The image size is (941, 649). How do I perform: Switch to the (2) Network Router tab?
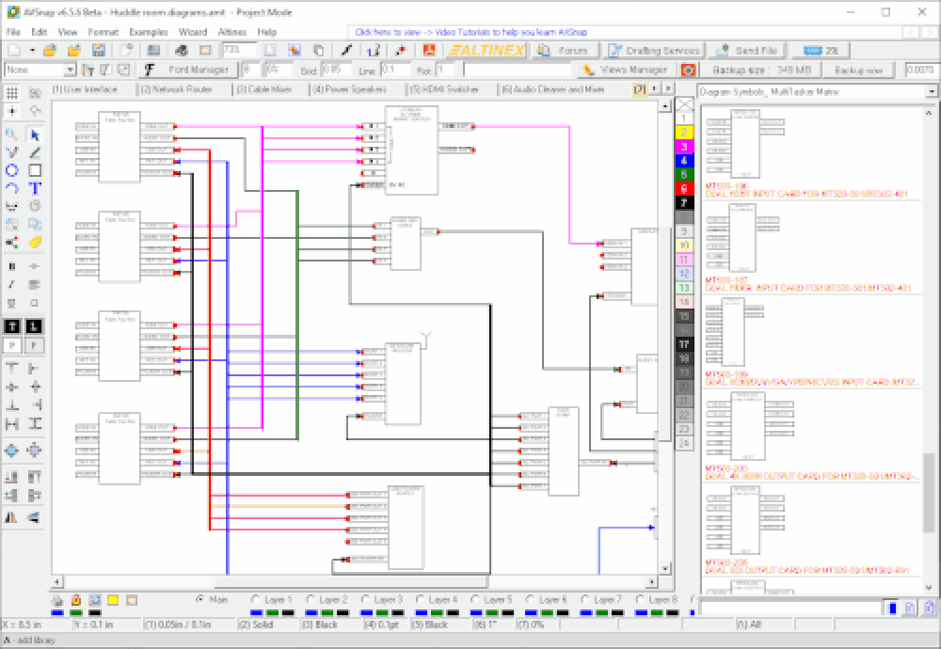[176, 89]
